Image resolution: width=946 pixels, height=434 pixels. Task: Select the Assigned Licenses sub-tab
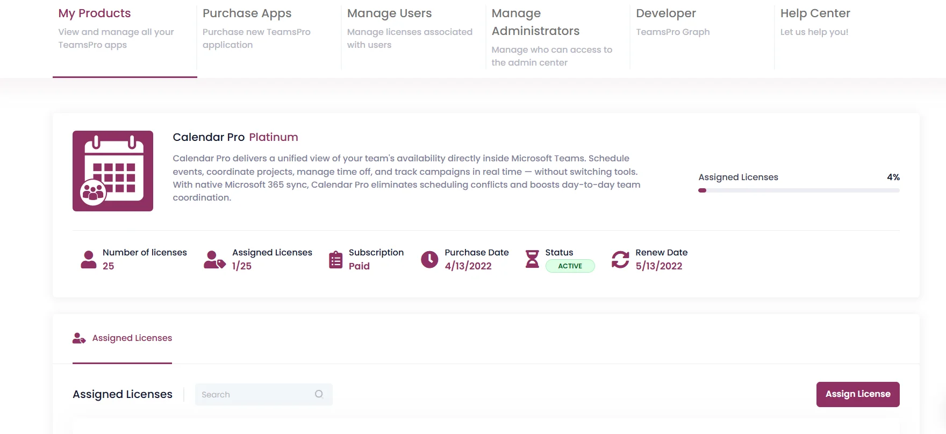(123, 338)
